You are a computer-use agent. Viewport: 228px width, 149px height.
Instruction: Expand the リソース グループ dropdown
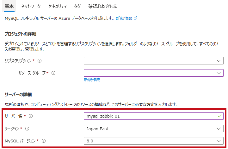154,73
